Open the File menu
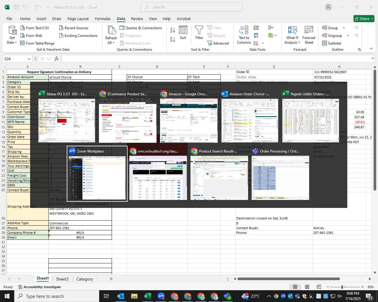This screenshot has width=378, height=302. point(9,19)
